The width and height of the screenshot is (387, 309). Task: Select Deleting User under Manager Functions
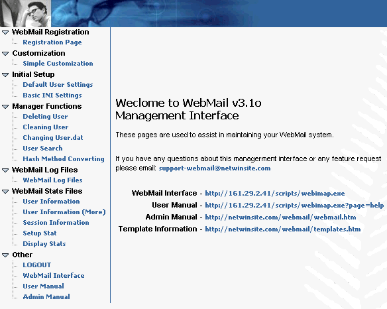point(45,117)
